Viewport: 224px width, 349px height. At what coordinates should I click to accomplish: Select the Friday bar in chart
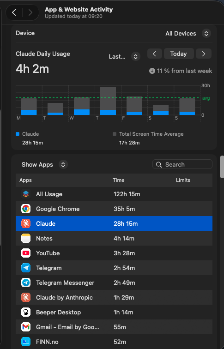[134, 106]
